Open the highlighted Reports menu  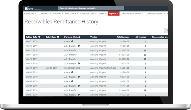point(114,14)
